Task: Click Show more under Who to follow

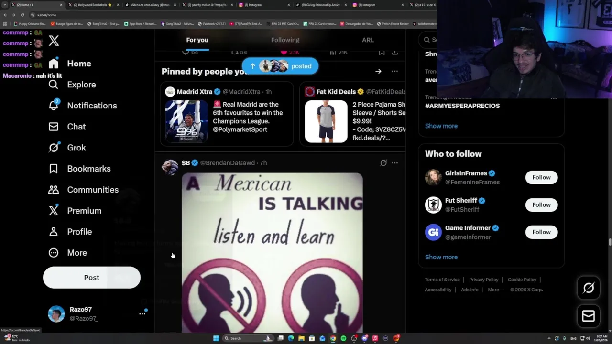Action: coord(441,257)
